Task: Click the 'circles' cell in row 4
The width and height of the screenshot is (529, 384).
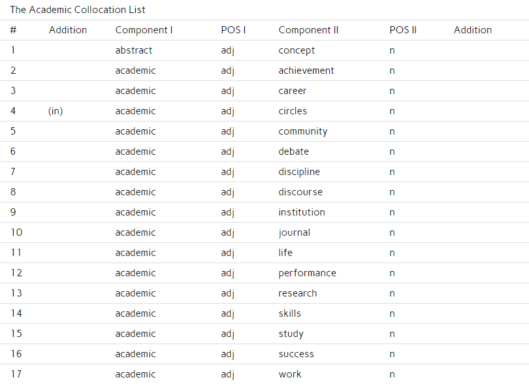Action: [293, 111]
